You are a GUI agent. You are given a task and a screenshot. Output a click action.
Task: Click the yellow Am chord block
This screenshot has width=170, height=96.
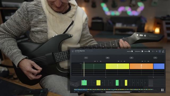point(117,66)
